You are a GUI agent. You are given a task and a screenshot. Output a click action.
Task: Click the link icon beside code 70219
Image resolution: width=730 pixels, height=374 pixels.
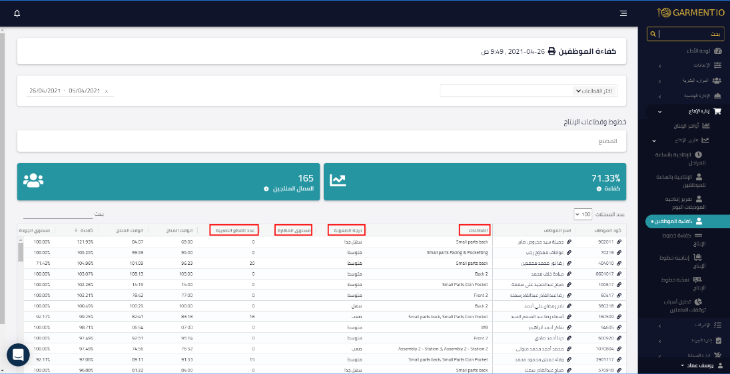(x=619, y=253)
